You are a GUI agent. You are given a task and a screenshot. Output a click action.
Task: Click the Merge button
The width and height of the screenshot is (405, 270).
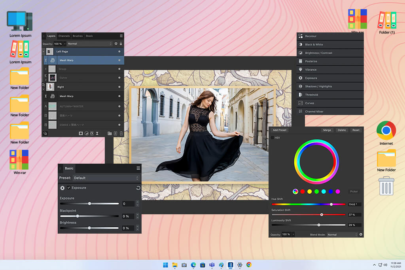click(x=327, y=130)
